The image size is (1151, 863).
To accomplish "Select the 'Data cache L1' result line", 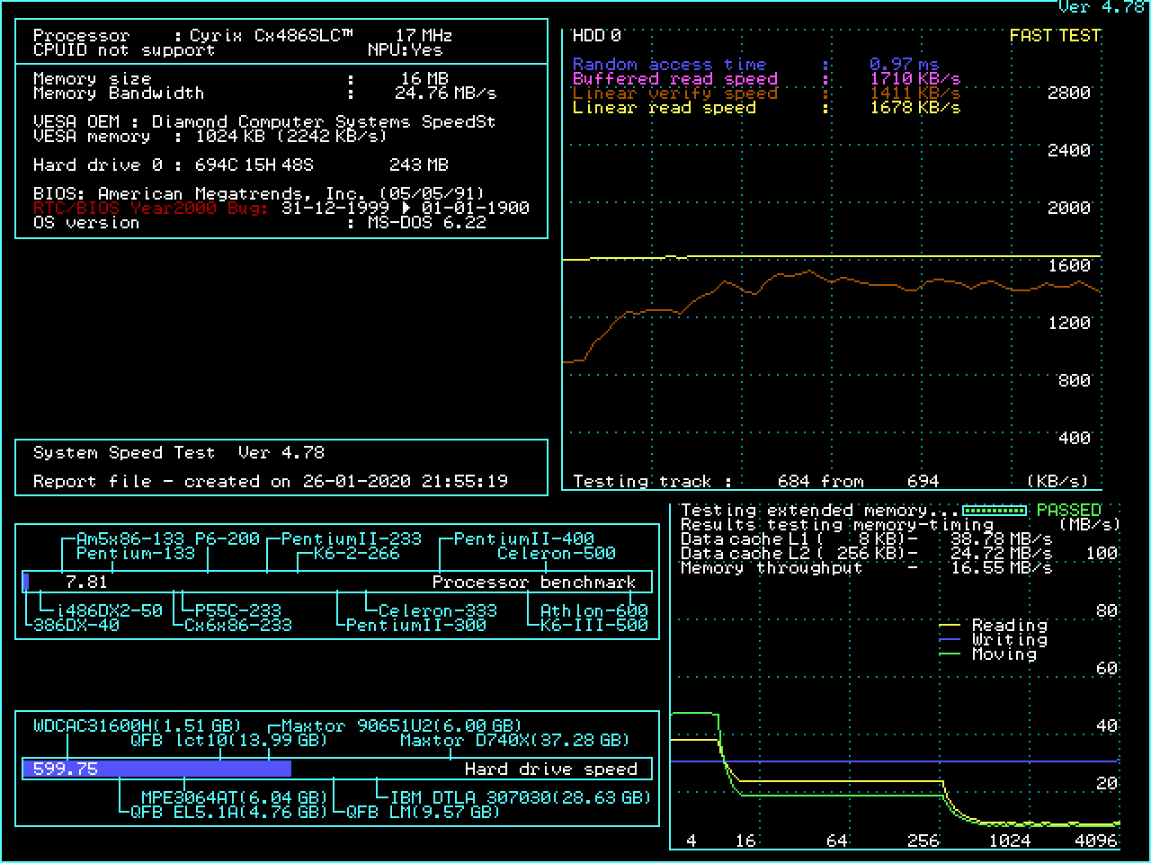I will click(866, 539).
